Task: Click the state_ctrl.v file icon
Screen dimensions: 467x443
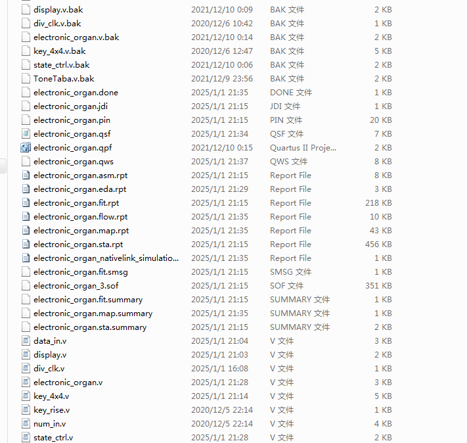Action: pos(26,438)
